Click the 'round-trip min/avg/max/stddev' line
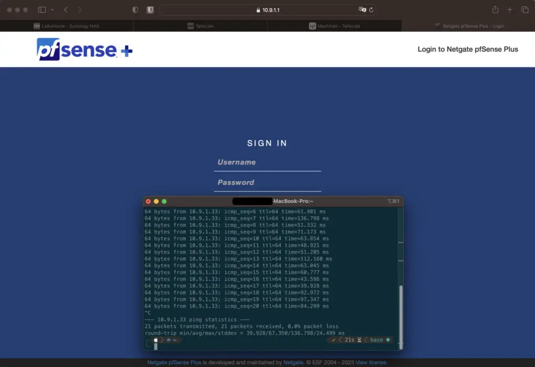This screenshot has width=535, height=367. 245,333
